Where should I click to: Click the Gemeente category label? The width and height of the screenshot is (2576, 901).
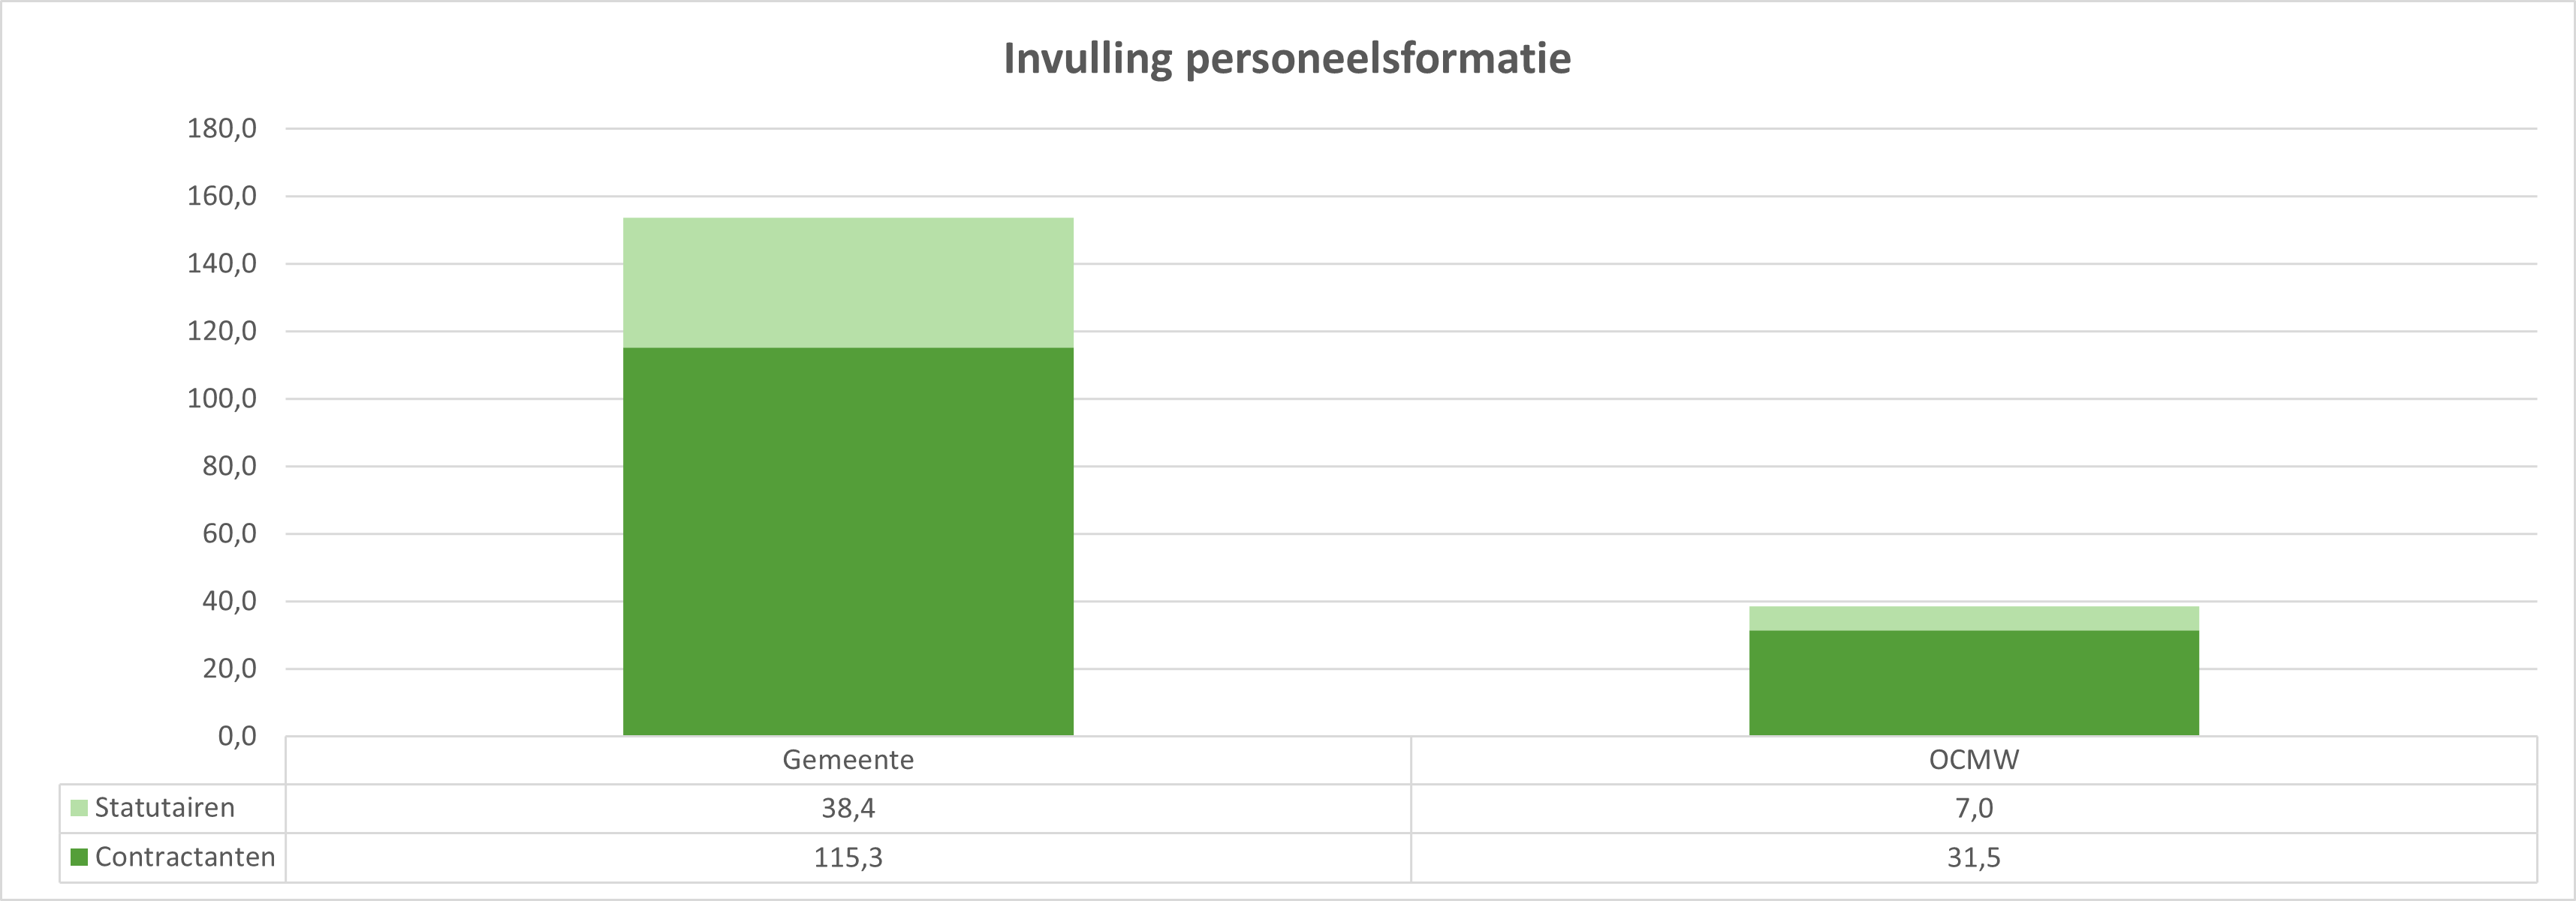tap(848, 760)
